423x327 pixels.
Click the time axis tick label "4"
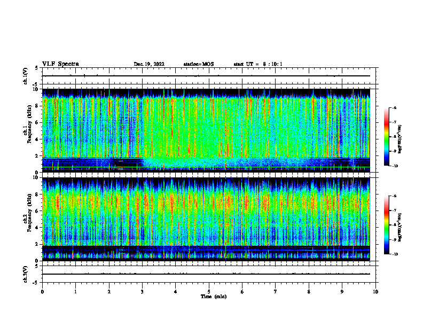pos(176,292)
